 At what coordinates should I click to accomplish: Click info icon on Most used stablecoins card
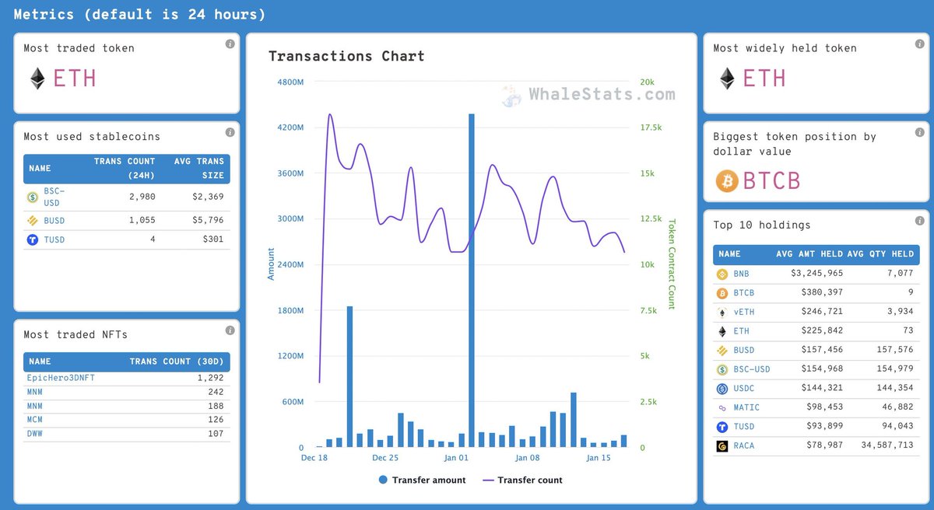click(230, 133)
